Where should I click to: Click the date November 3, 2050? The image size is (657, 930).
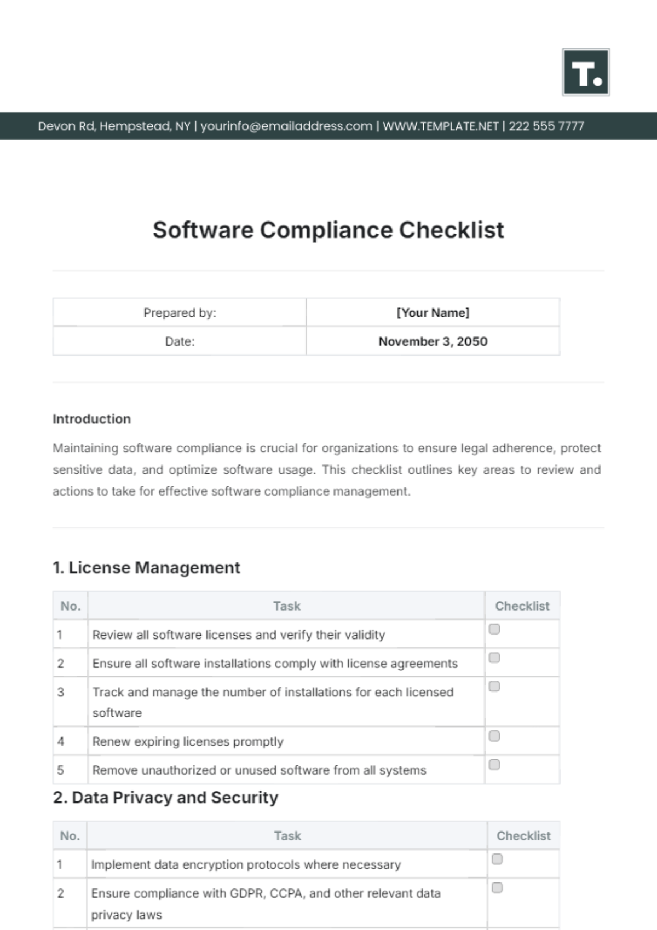433,341
